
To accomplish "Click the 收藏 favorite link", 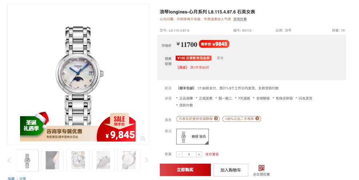I will point(11,179).
